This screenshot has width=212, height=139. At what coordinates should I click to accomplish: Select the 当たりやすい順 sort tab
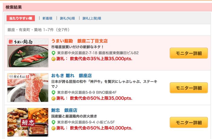(21, 18)
